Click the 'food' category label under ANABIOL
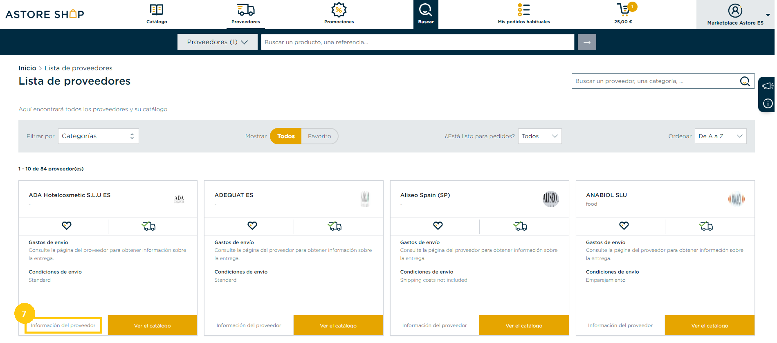 pos(591,204)
